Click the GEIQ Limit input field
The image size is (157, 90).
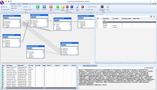(x=31, y=7)
